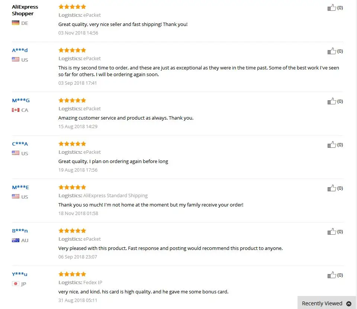Screen dimensions: 357x309
Task: Click thumbs-up on A***d's review
Action: tap(332, 51)
